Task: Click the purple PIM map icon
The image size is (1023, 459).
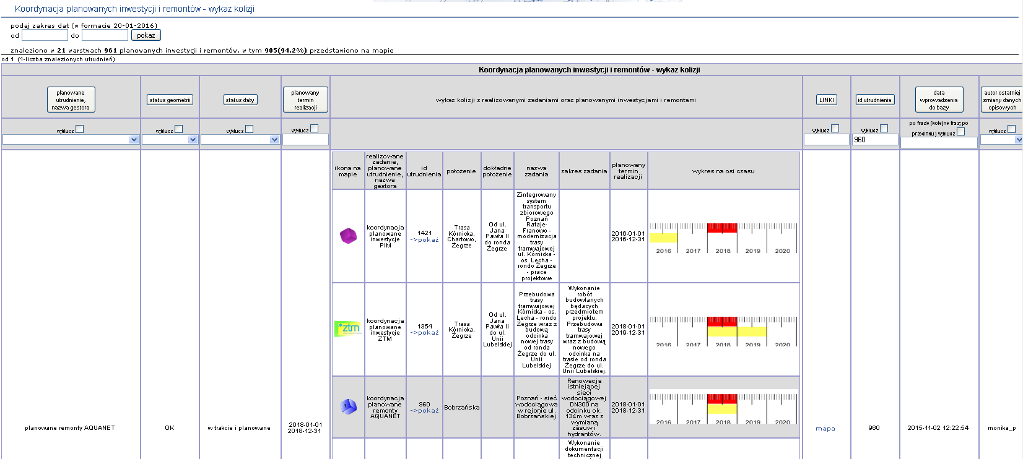Action: [348, 236]
